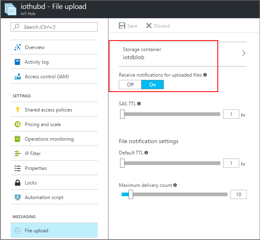Open the iotdblob storage container
260x240 pixels.
click(183, 54)
